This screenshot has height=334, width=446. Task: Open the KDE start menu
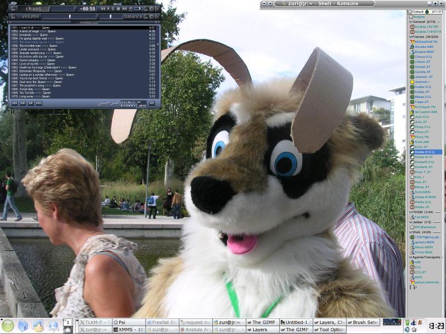[8, 325]
